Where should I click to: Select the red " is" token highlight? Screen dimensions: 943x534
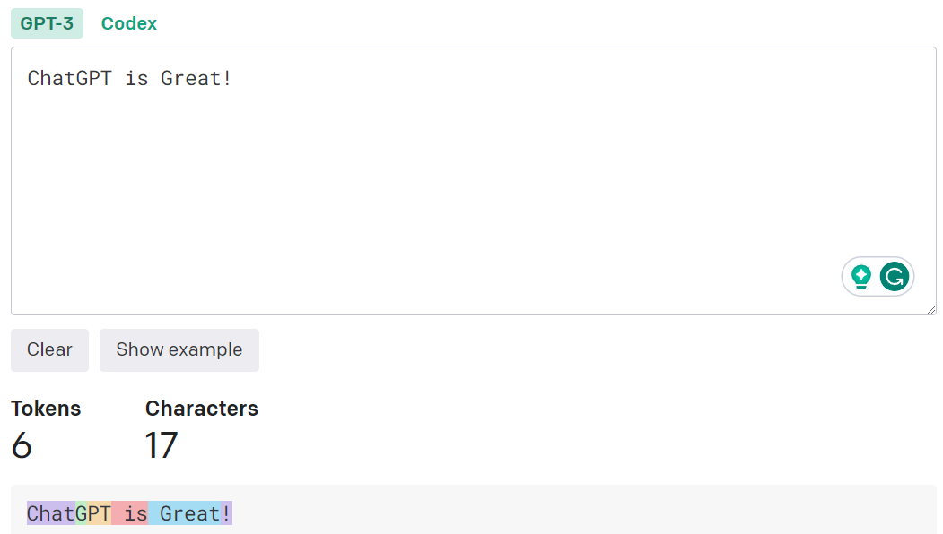[x=131, y=513]
